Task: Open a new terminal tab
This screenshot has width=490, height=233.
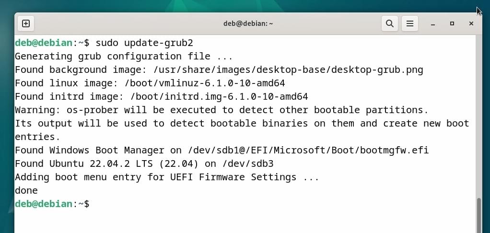Action: point(26,23)
